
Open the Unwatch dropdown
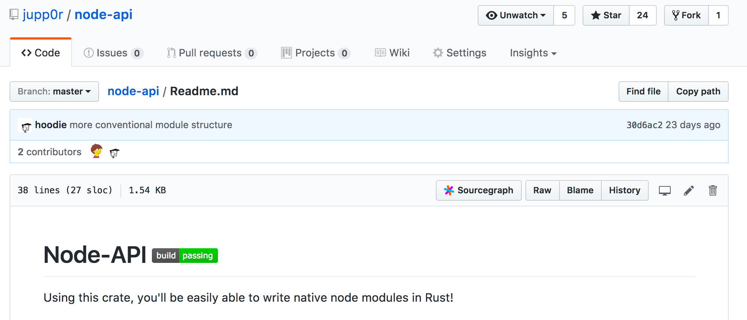516,15
